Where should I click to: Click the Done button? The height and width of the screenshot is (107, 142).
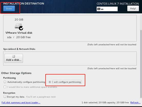9,8
